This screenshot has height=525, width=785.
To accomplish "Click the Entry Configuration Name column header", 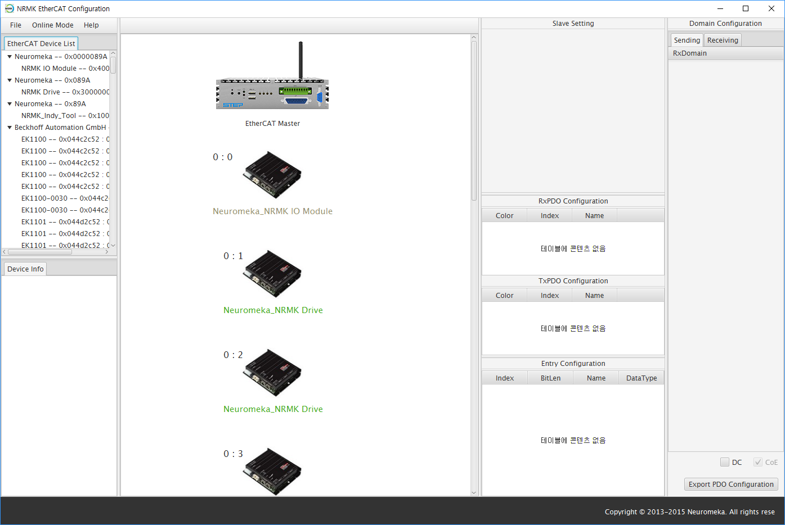I will coord(596,378).
